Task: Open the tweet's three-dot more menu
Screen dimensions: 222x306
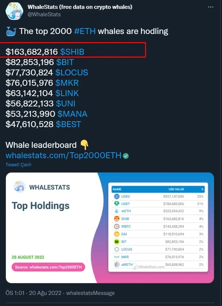Action: click(x=211, y=7)
